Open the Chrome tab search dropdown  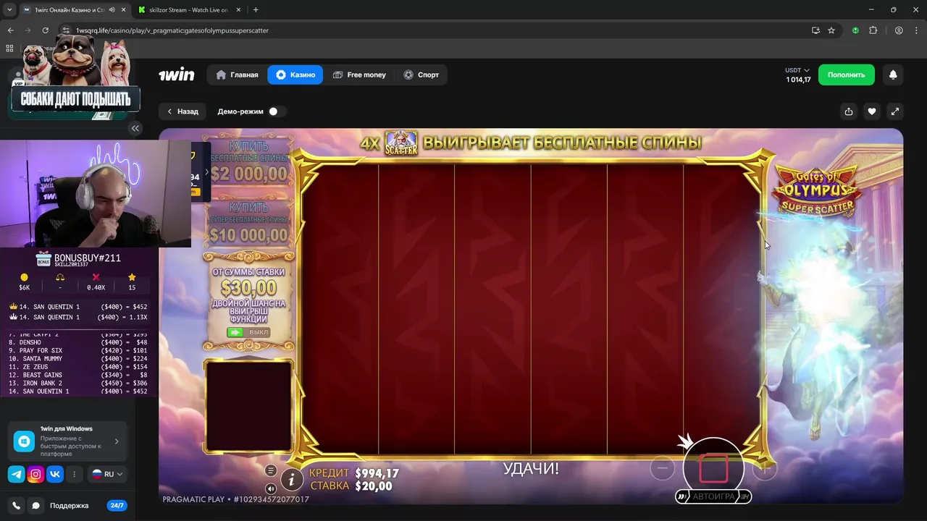(x=9, y=10)
